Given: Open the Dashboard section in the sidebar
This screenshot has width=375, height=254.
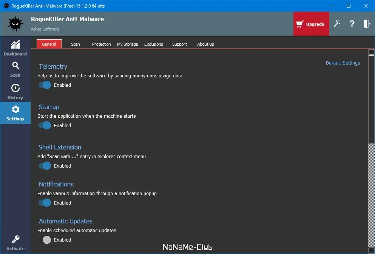Looking at the screenshot, I should pyautogui.click(x=15, y=48).
